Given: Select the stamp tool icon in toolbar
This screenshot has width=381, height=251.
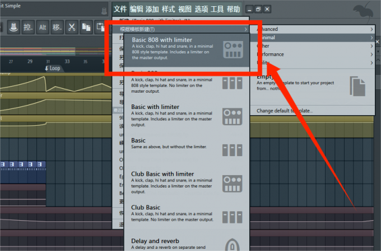Looking at the screenshot, I should pyautogui.click(x=13, y=27).
